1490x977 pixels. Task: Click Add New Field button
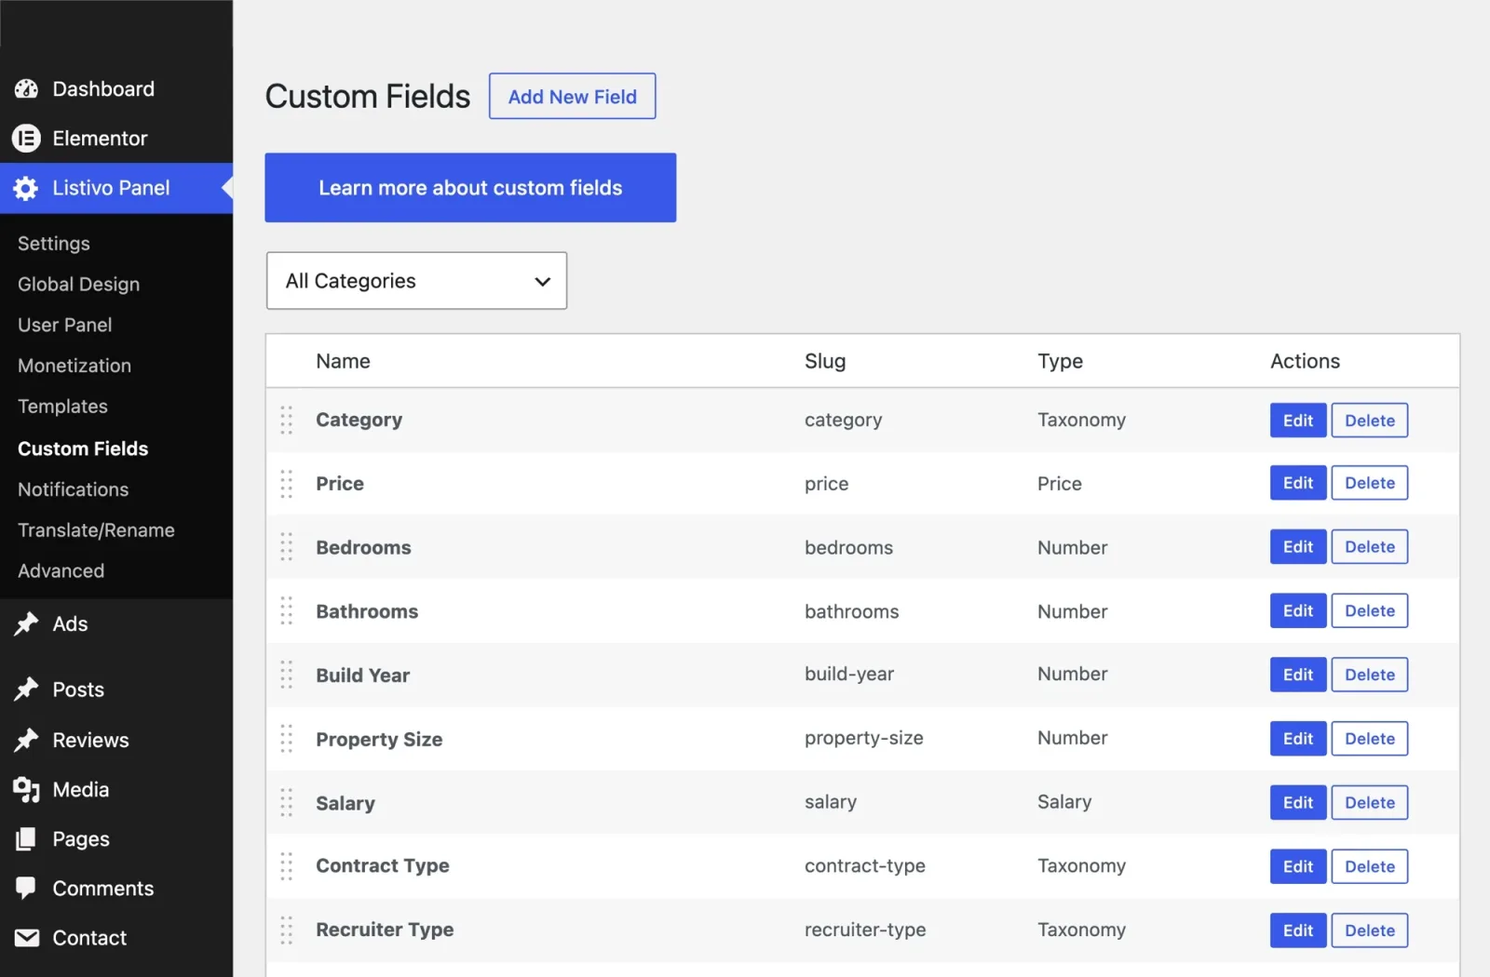[x=573, y=96]
